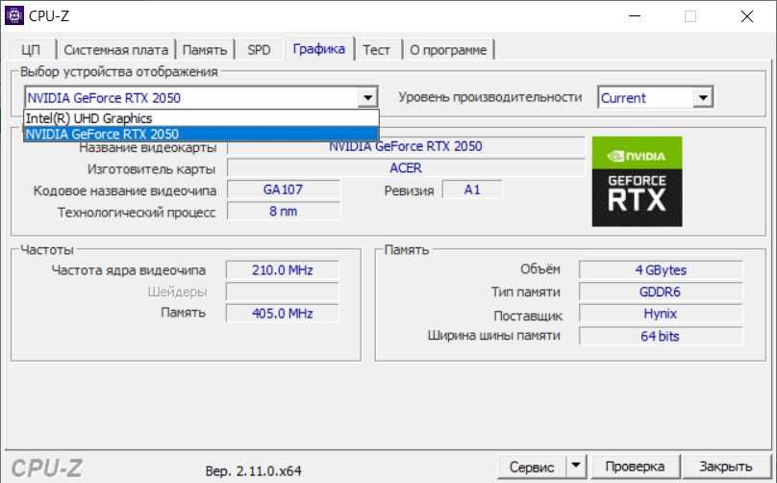Show the О программе tab
Screen dimensions: 777x483
pyautogui.click(x=448, y=50)
